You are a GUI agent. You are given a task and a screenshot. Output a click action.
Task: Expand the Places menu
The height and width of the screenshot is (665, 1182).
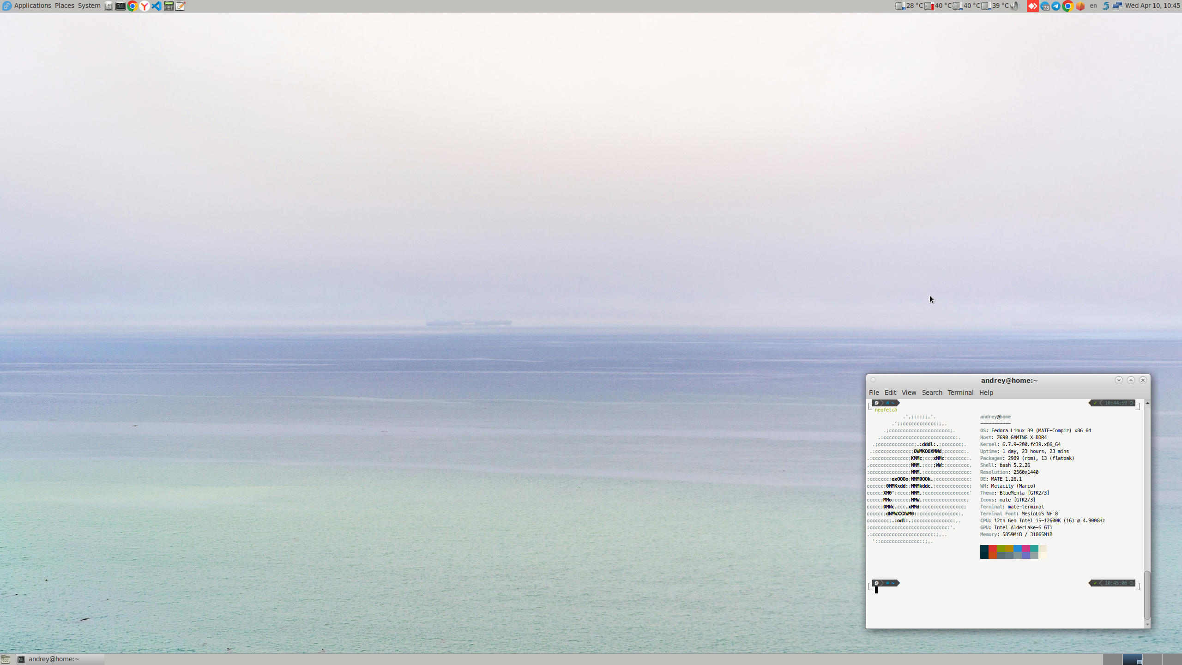tap(64, 6)
